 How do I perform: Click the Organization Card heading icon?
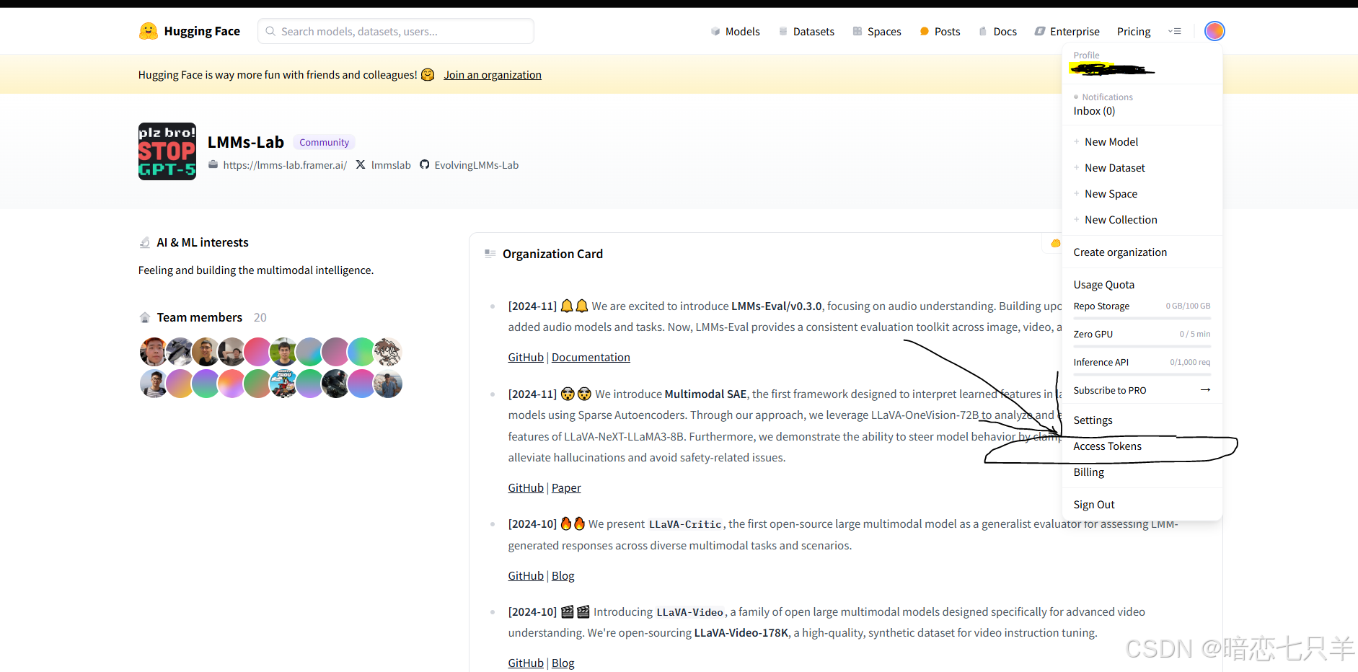click(490, 254)
